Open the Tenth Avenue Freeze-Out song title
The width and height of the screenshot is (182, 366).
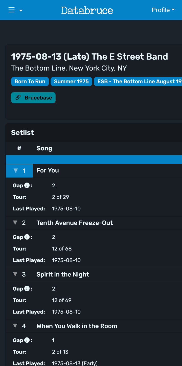[75, 223]
